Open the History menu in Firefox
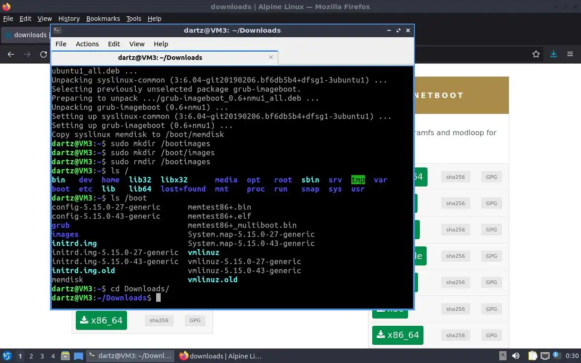 click(69, 19)
